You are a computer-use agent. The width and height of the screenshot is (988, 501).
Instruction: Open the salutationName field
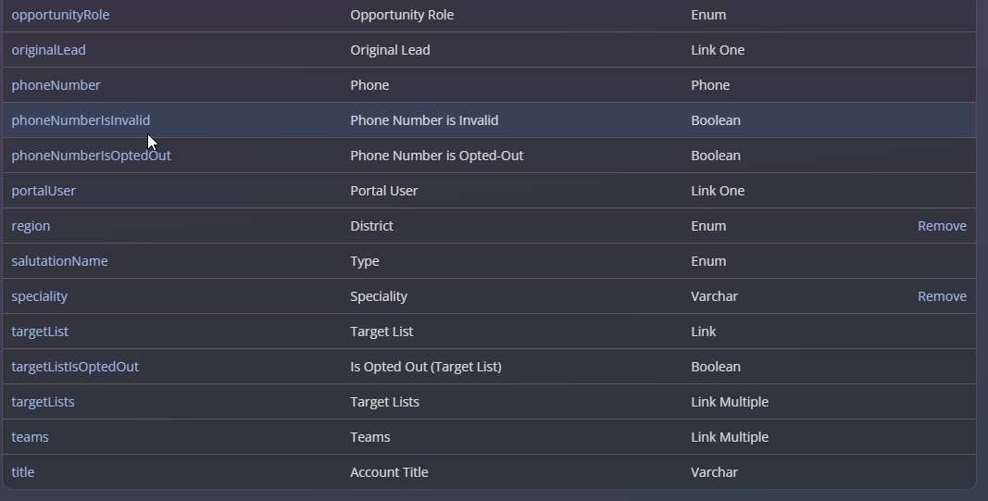pyautogui.click(x=59, y=261)
